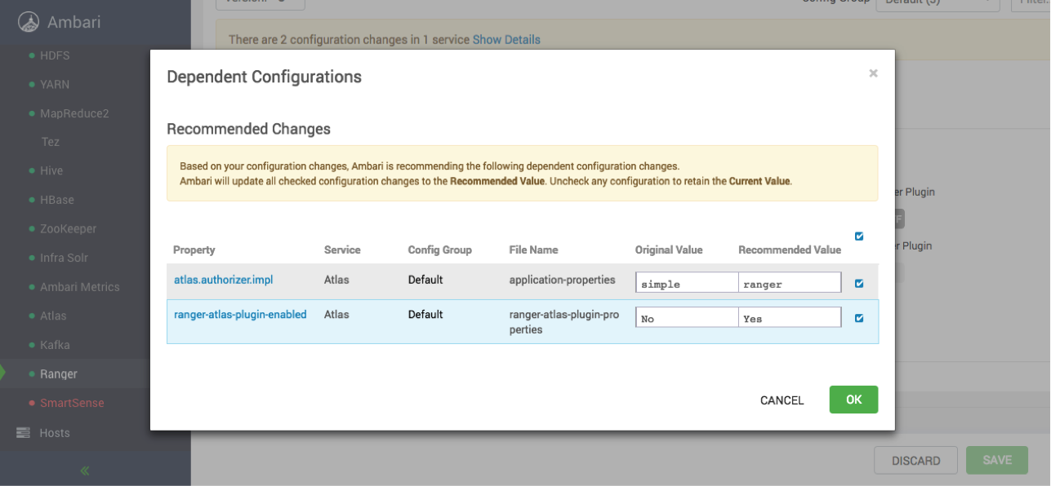The width and height of the screenshot is (1051, 486).
Task: Click the Ambari logo icon
Action: (29, 22)
